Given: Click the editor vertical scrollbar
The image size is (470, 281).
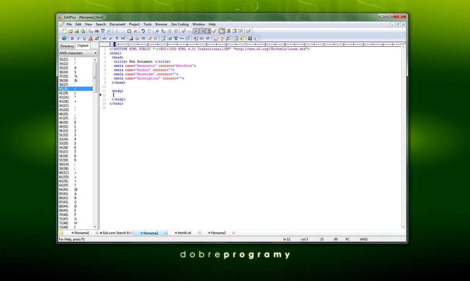Looking at the screenshot, I should [x=404, y=138].
